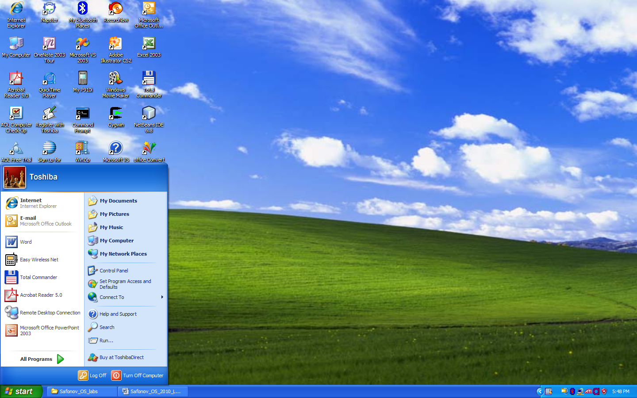Expand All Programs in Start menu

(42, 359)
